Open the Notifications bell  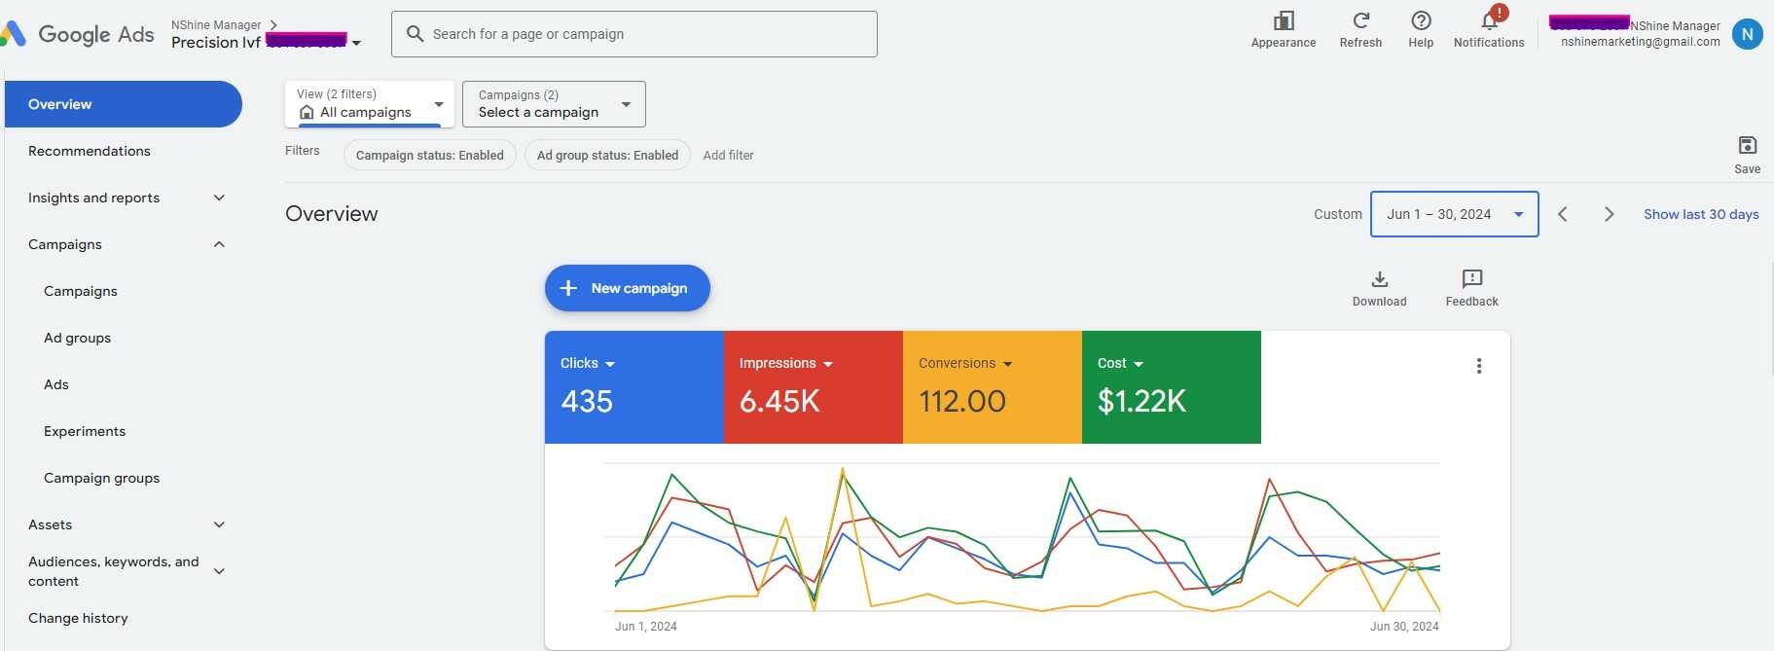pos(1489,21)
